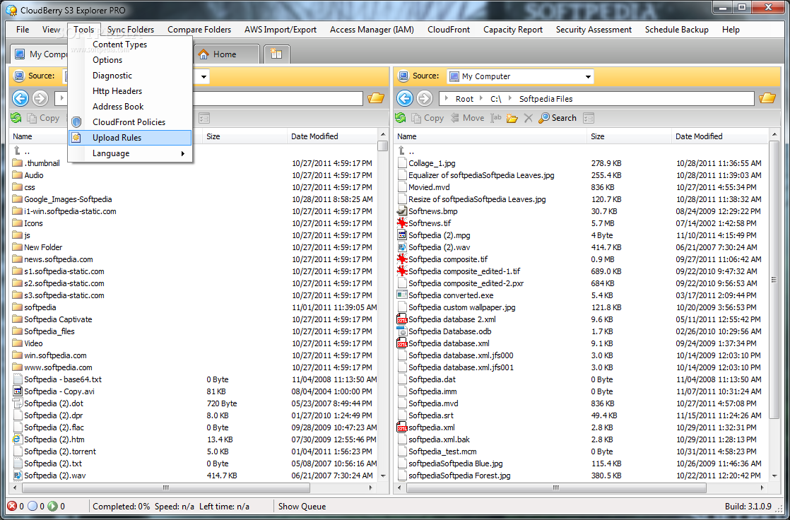Select Softpedia converted.exe in right pane
This screenshot has width=790, height=520.
tap(450, 295)
